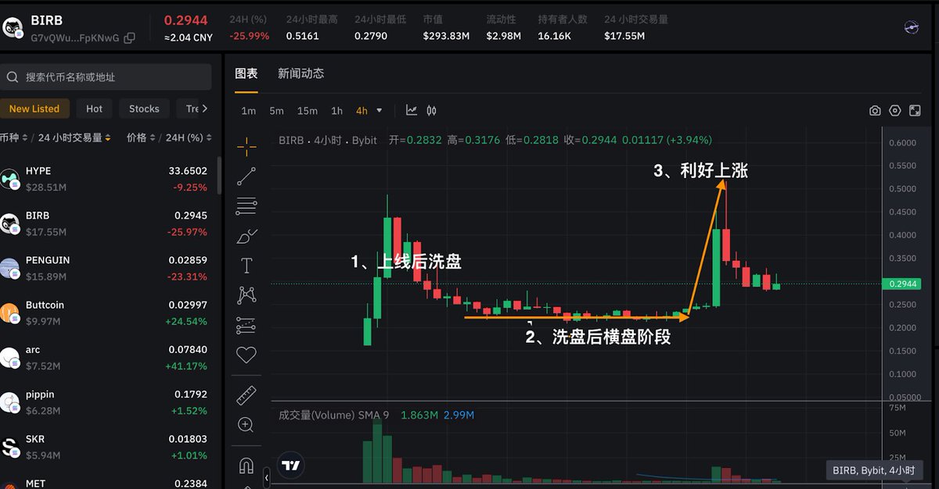The width and height of the screenshot is (939, 489).
Task: Click the heart favorites icon
Action: [246, 355]
